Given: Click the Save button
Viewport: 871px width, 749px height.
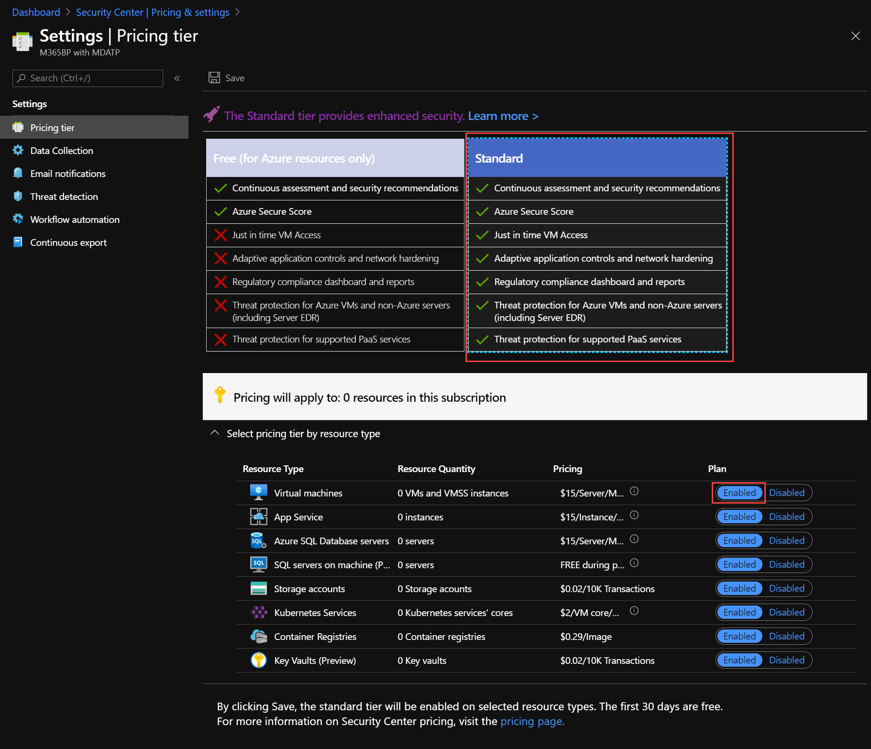Looking at the screenshot, I should [x=226, y=77].
